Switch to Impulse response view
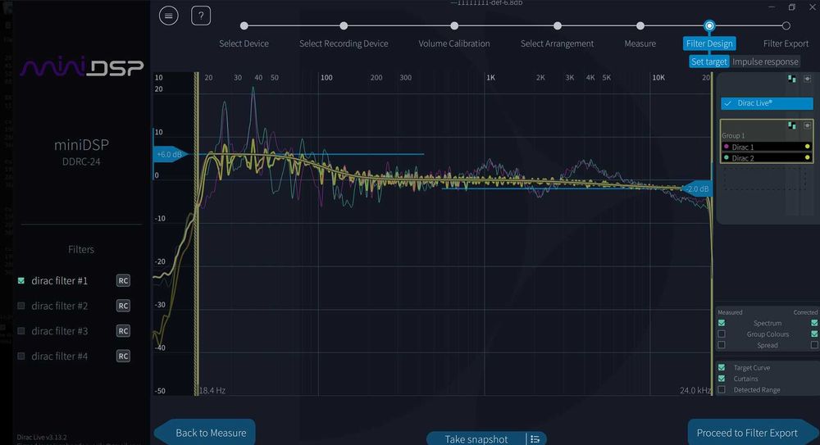The width and height of the screenshot is (820, 445). [x=765, y=61]
